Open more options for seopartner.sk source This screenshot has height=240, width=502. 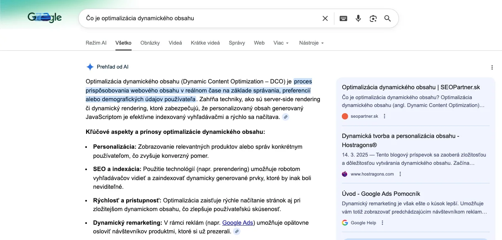[x=384, y=116]
